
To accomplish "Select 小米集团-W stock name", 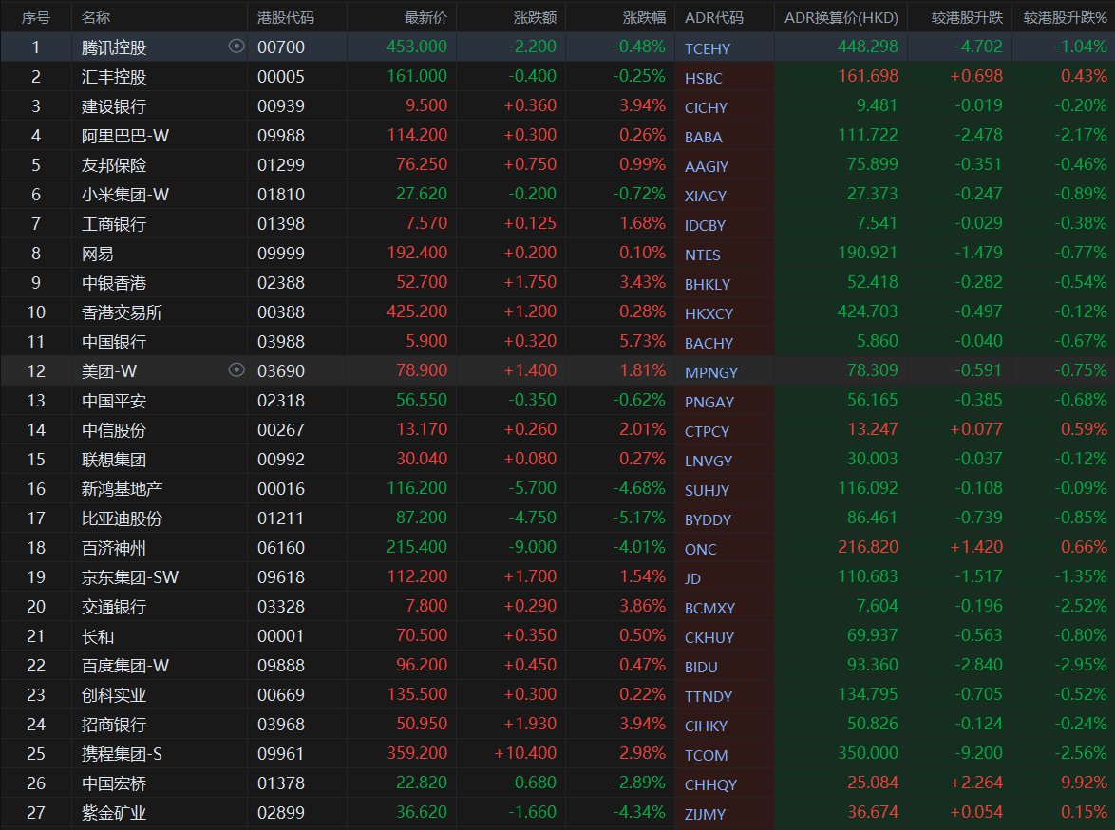I will click(125, 194).
